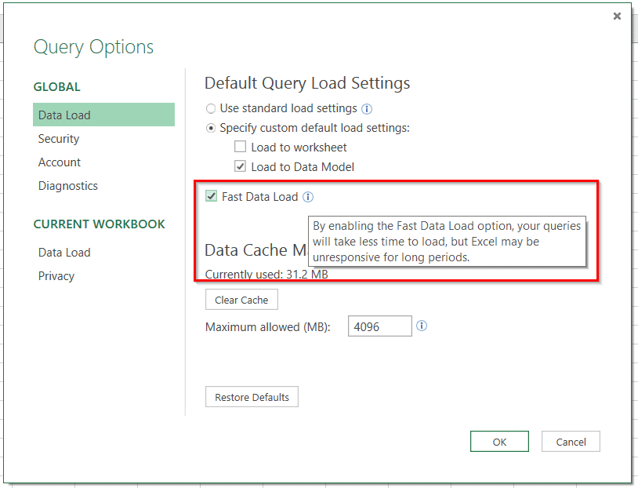Enable the Load to worksheet checkbox
Screen dimensions: 638x488
tap(241, 147)
